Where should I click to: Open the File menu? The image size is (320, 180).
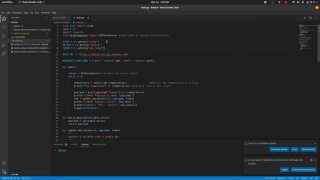point(2,12)
